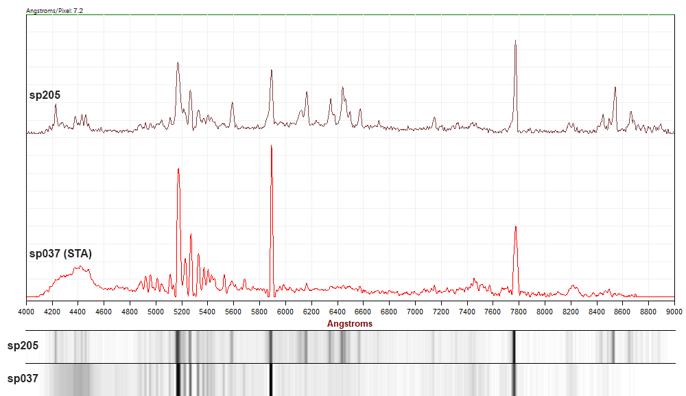
Task: Click the 7000 tick label on axis
Action: (x=415, y=312)
